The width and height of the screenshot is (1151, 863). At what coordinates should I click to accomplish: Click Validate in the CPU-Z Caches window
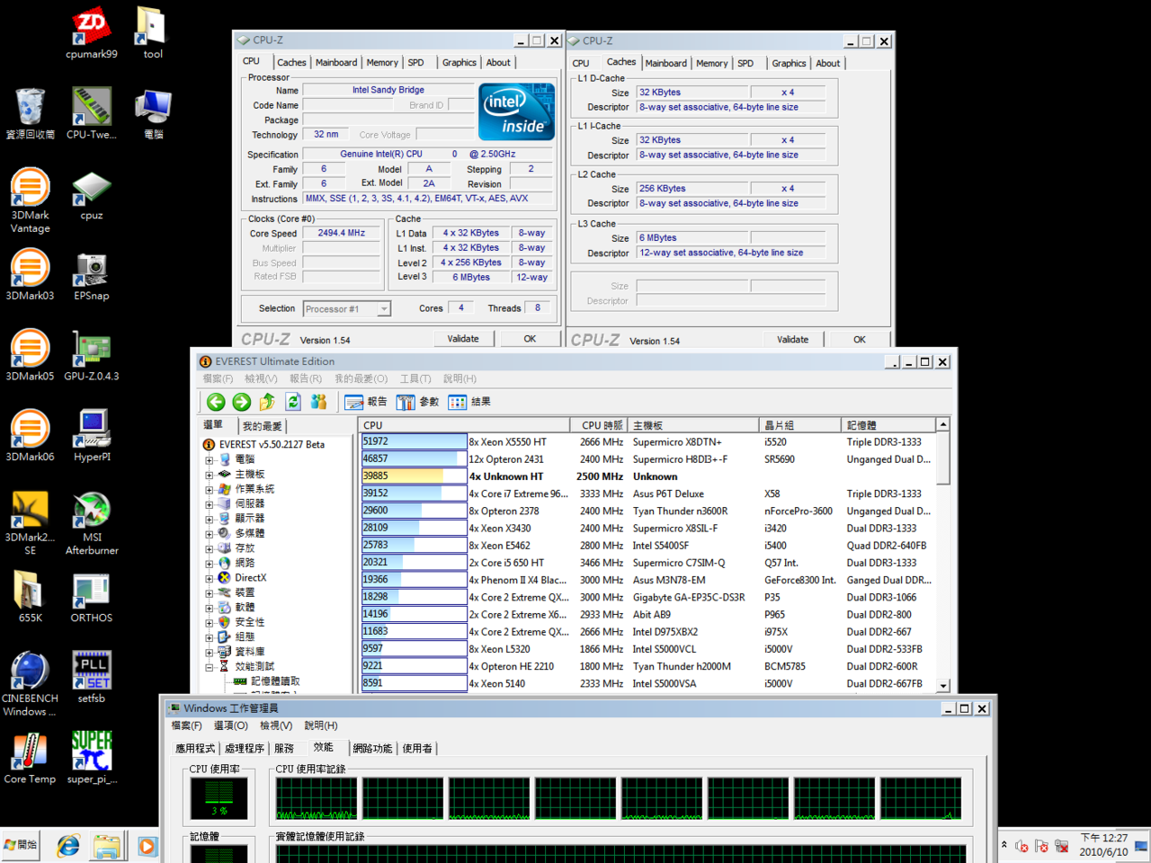(x=792, y=340)
